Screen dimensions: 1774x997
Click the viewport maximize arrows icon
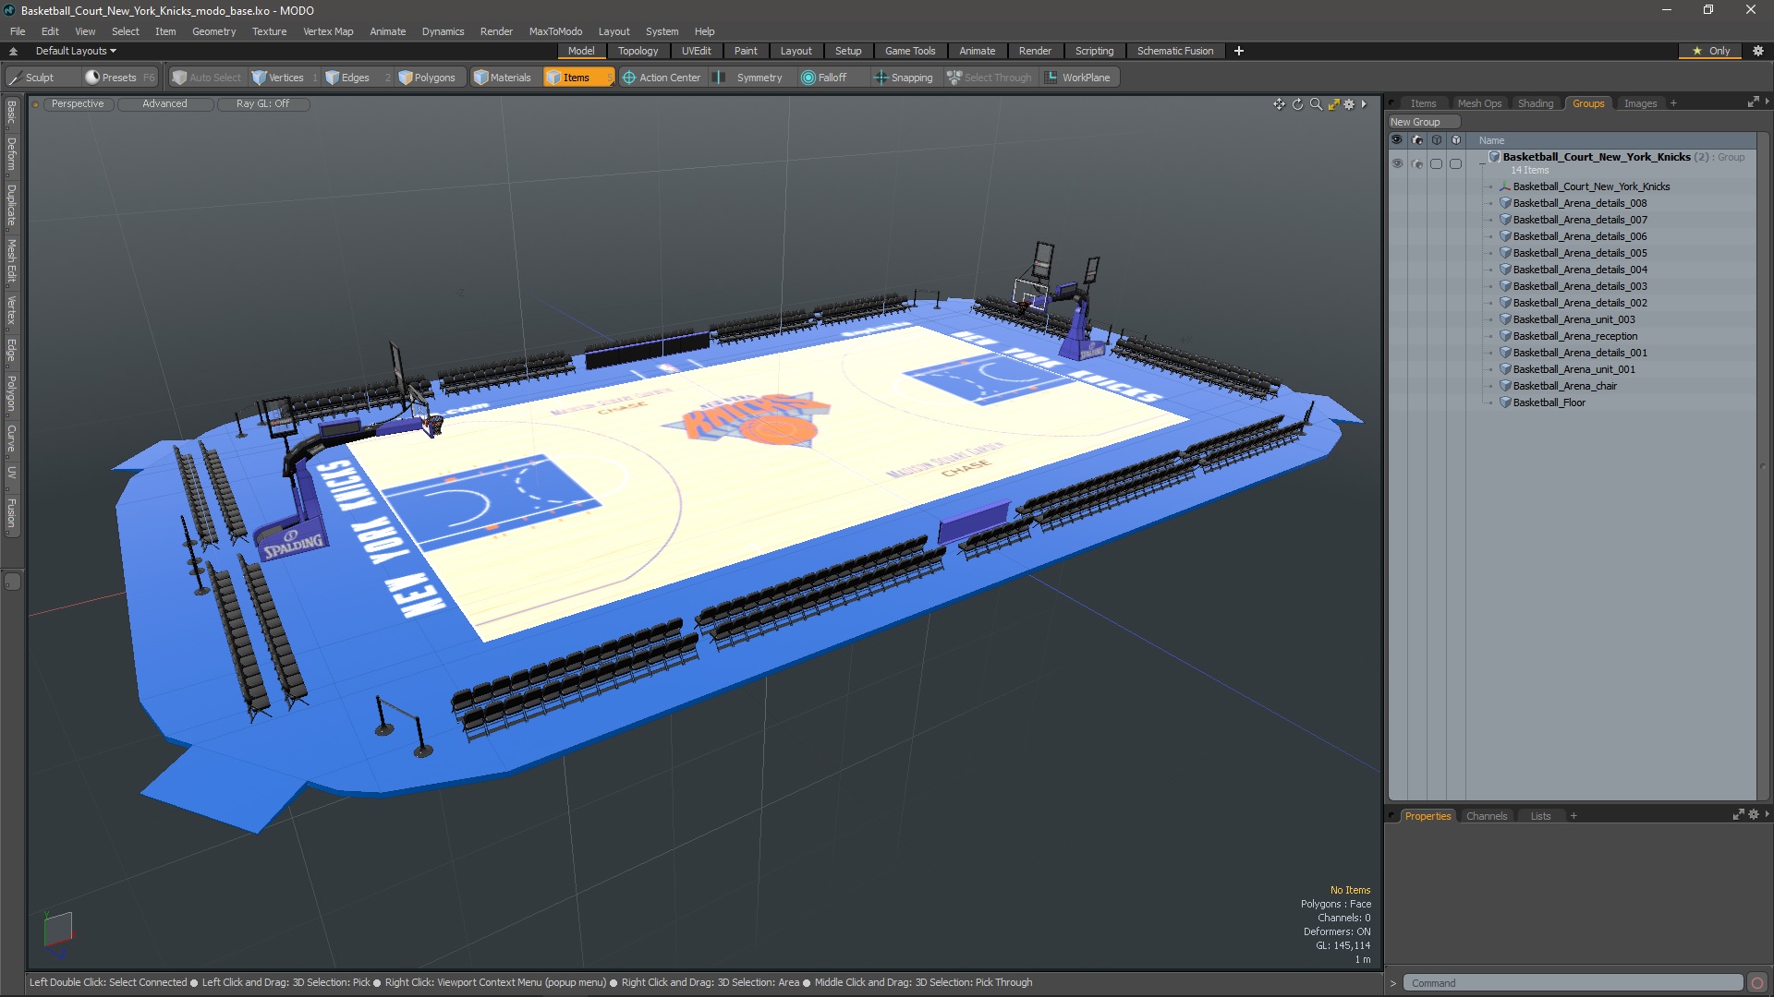(1333, 104)
